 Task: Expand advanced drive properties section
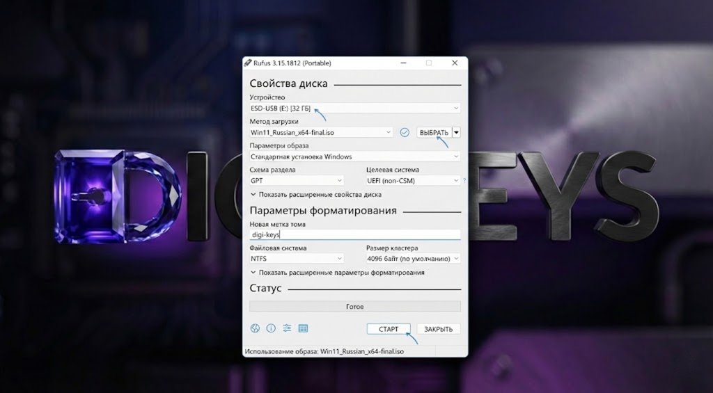pos(315,195)
